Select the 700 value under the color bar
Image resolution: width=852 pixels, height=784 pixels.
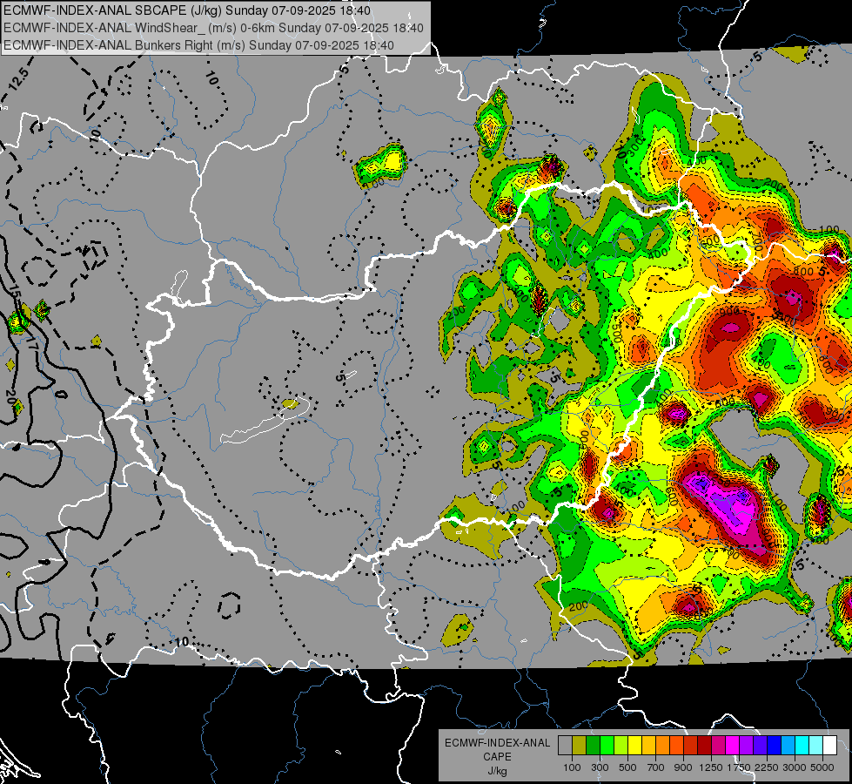coord(656,767)
